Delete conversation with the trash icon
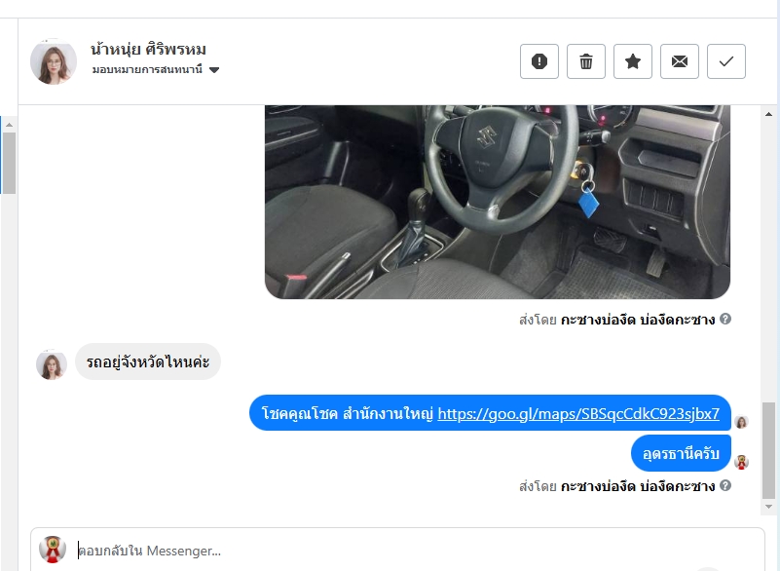The height and width of the screenshot is (571, 780). 586,61
